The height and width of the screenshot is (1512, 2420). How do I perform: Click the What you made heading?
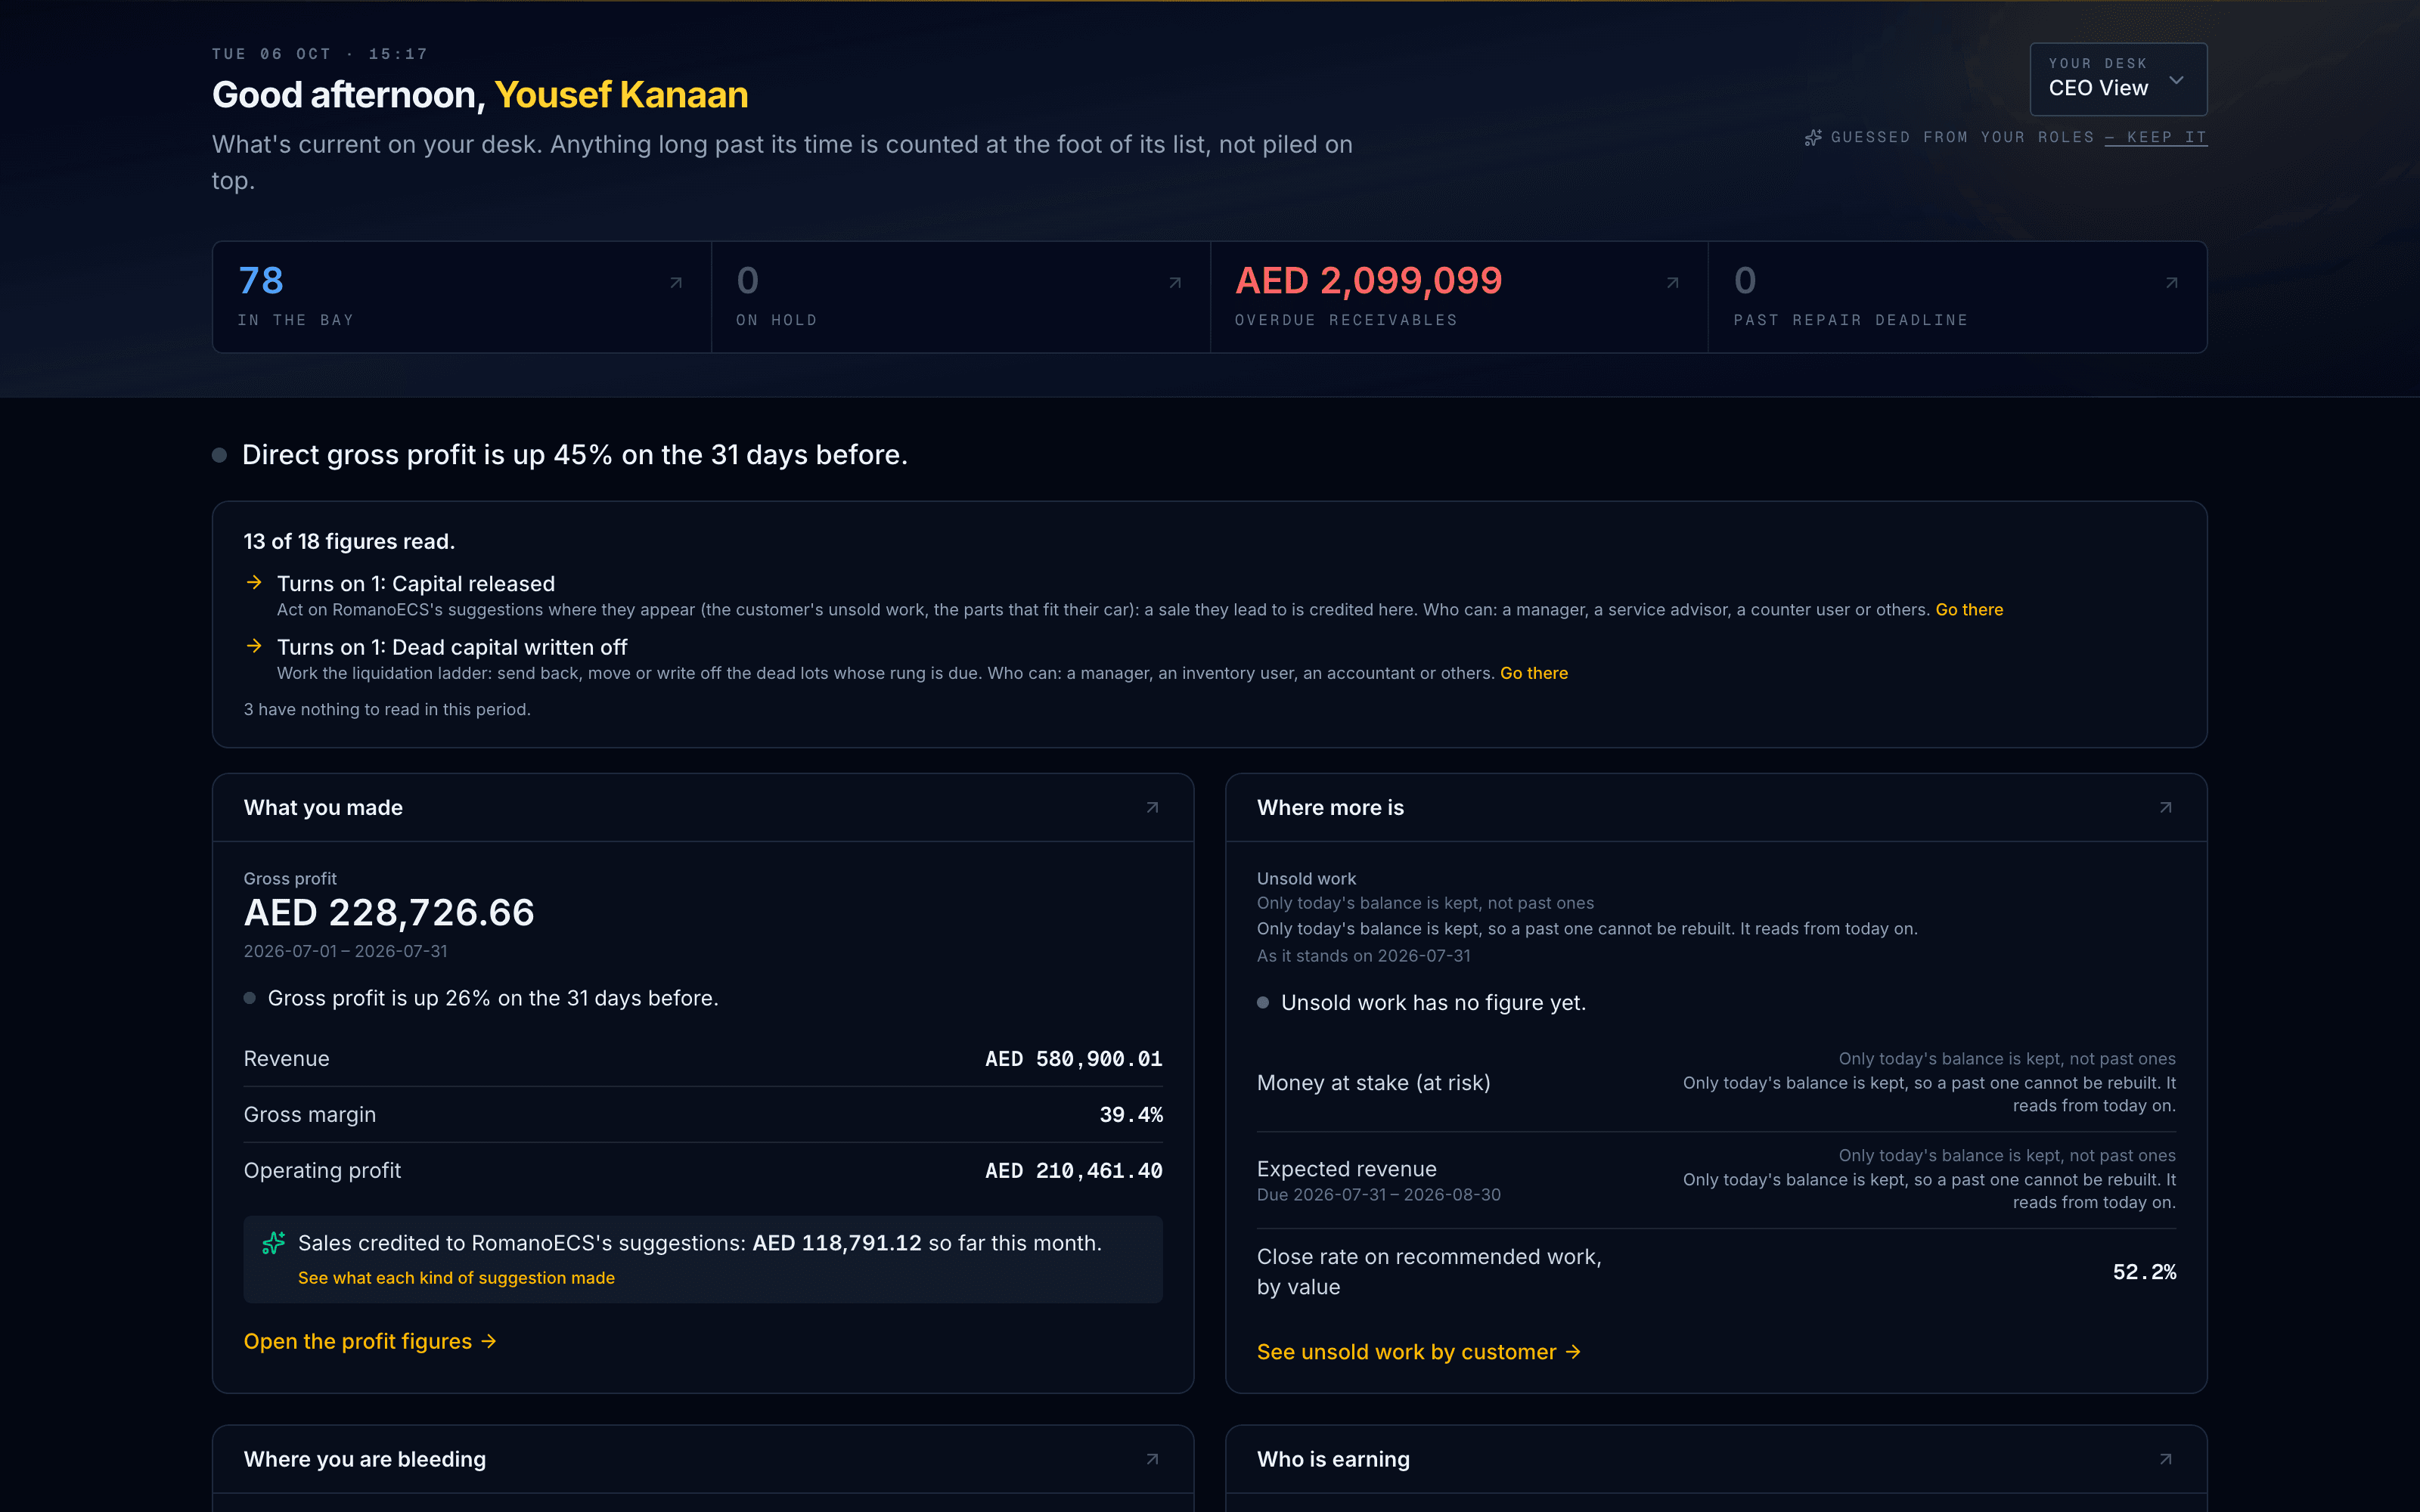tap(323, 807)
